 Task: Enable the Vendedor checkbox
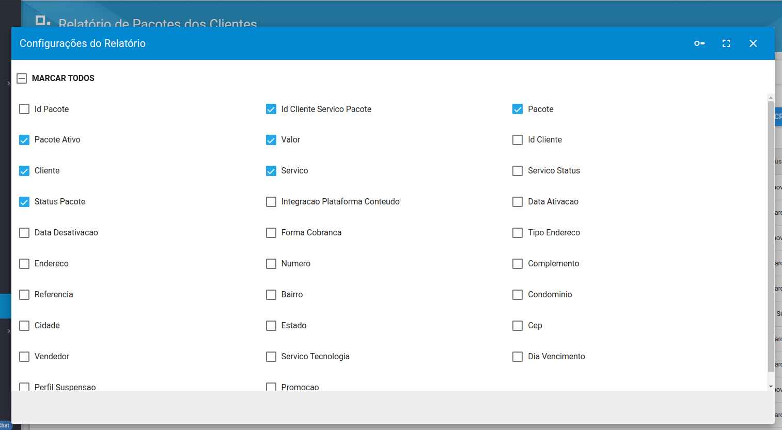(24, 357)
